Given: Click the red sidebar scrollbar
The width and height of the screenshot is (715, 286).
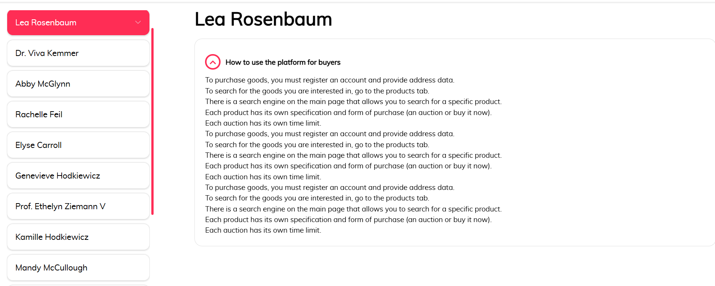Looking at the screenshot, I should tap(152, 121).
